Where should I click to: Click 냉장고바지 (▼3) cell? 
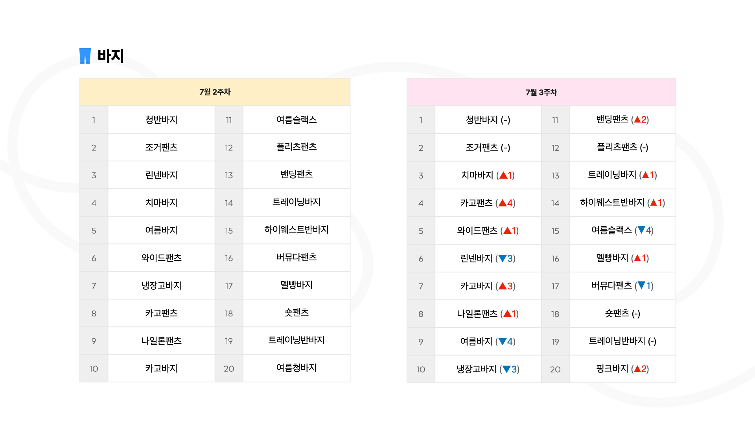click(x=488, y=369)
